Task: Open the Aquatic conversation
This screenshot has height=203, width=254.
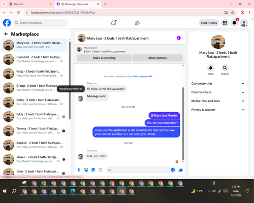Action: [x=34, y=145]
